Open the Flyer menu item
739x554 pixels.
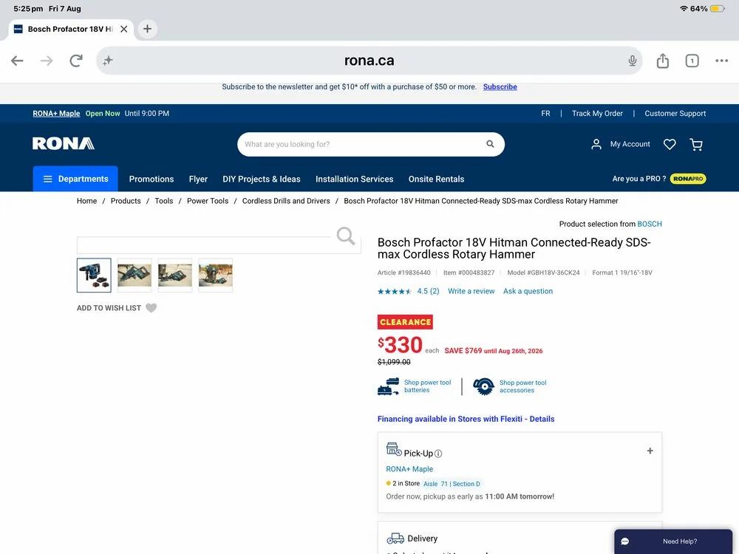(x=198, y=179)
